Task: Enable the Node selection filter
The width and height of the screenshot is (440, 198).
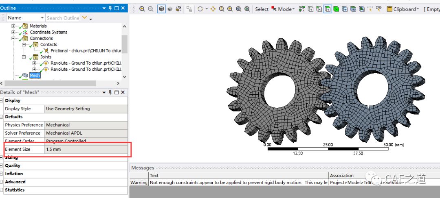Action: pyautogui.click(x=345, y=9)
